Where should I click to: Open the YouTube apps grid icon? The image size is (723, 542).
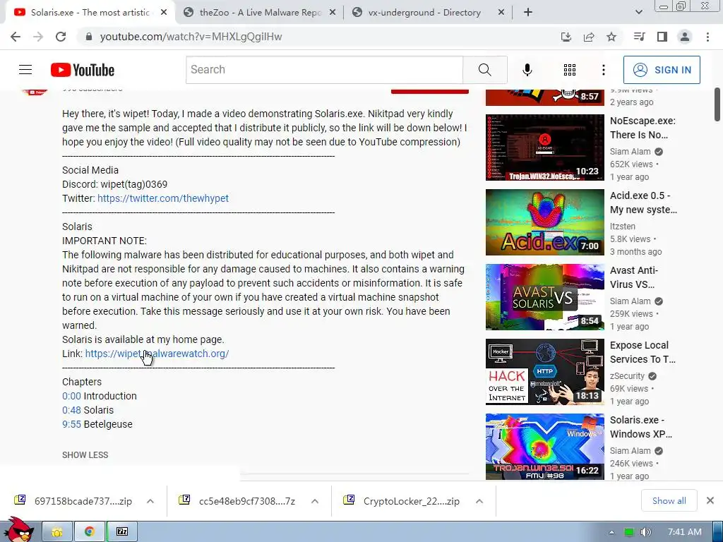coord(570,70)
